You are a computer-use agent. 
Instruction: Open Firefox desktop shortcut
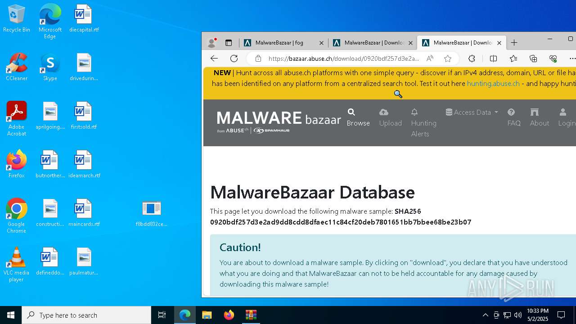(17, 165)
